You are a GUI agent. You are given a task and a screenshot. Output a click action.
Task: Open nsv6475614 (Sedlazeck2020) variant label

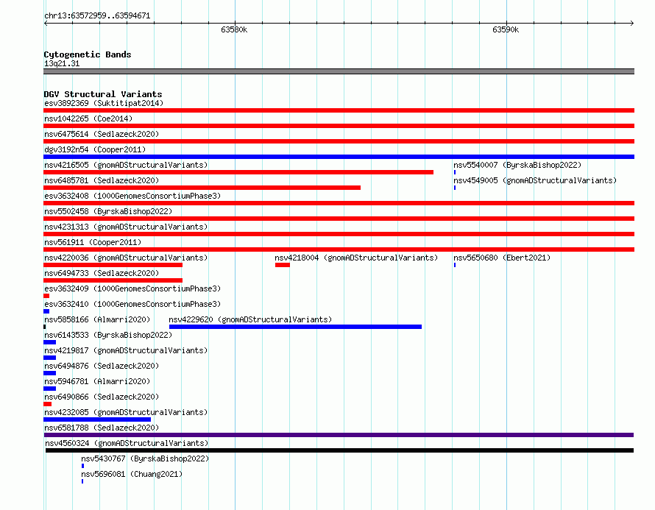pyautogui.click(x=102, y=134)
